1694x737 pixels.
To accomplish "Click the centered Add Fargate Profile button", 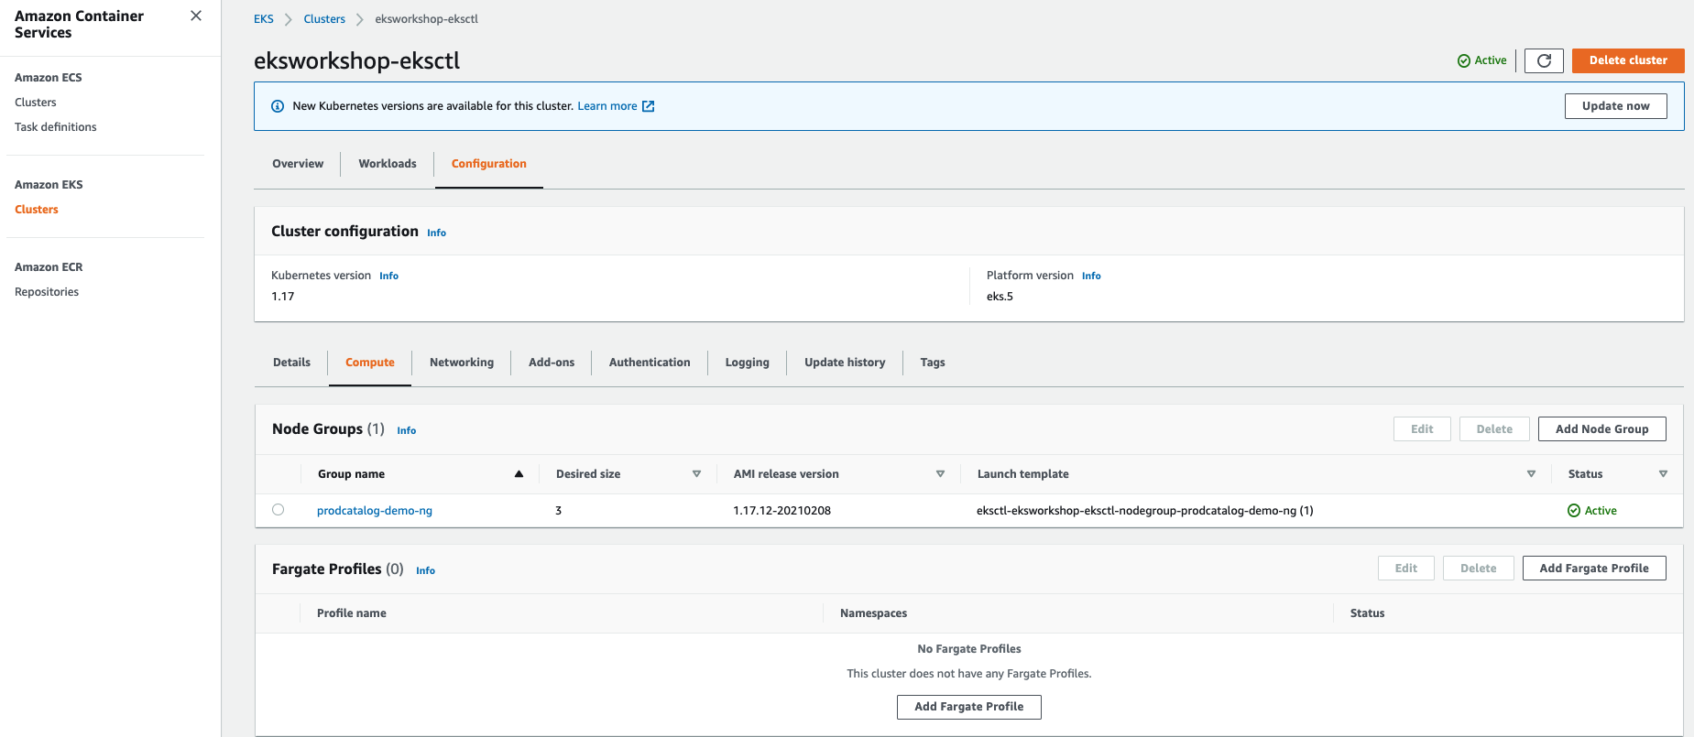I will click(969, 707).
